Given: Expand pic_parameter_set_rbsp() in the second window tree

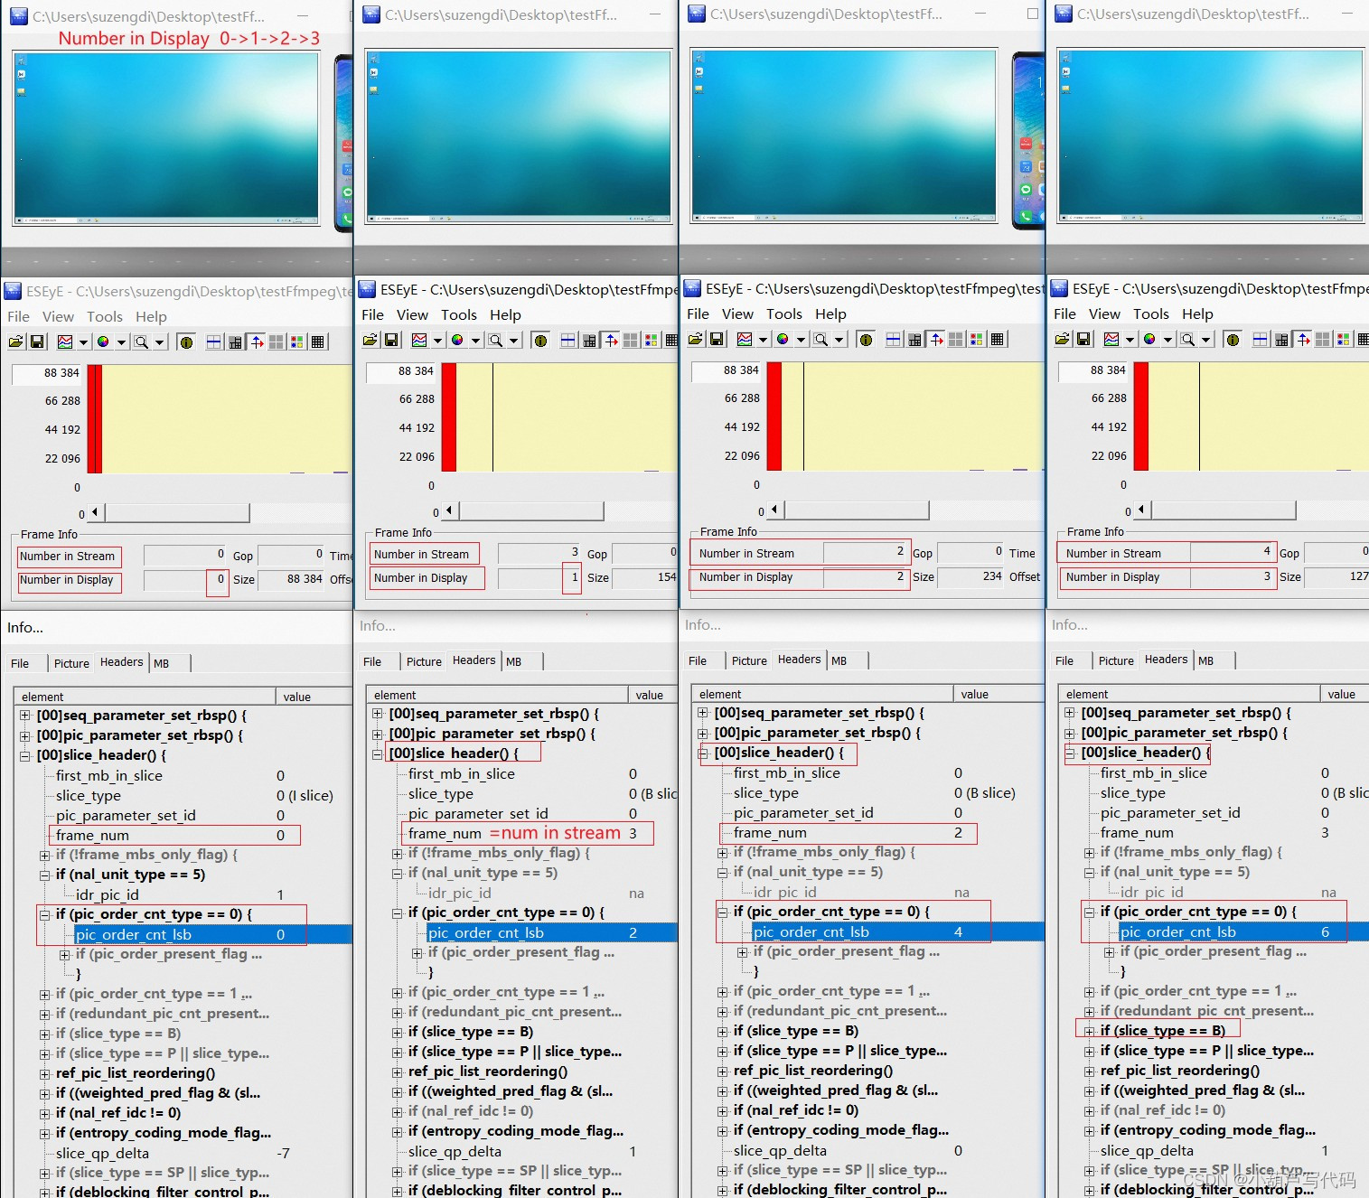Looking at the screenshot, I should (378, 734).
